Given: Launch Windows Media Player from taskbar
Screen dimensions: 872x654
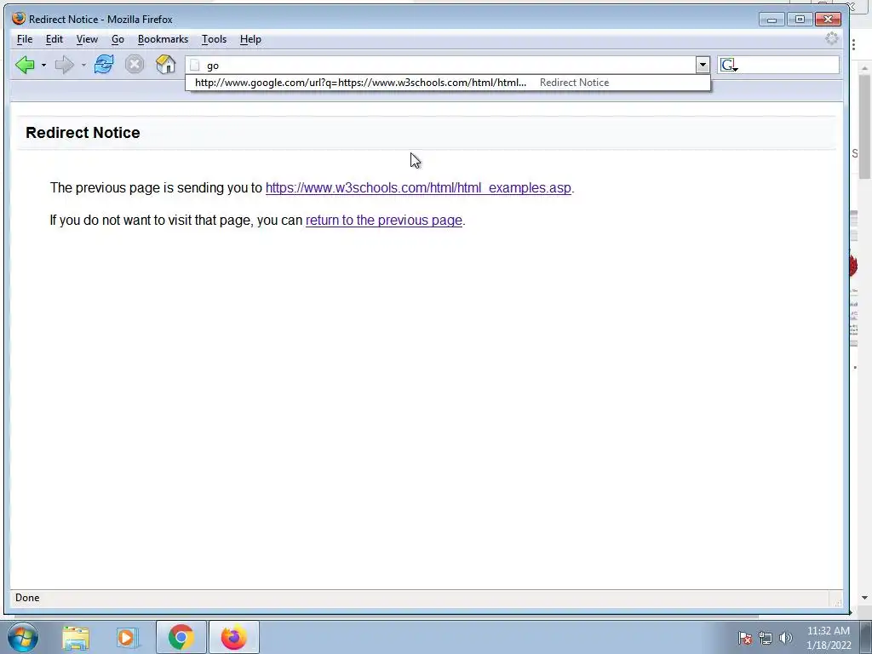Looking at the screenshot, I should click(x=126, y=638).
